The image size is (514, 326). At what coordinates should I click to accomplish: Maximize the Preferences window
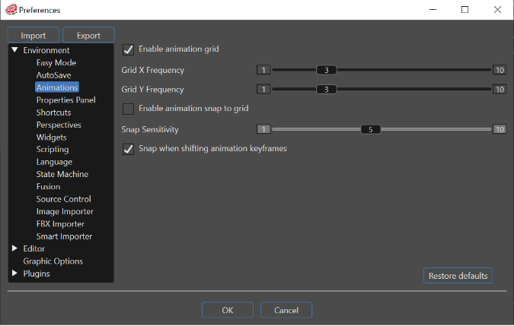465,9
